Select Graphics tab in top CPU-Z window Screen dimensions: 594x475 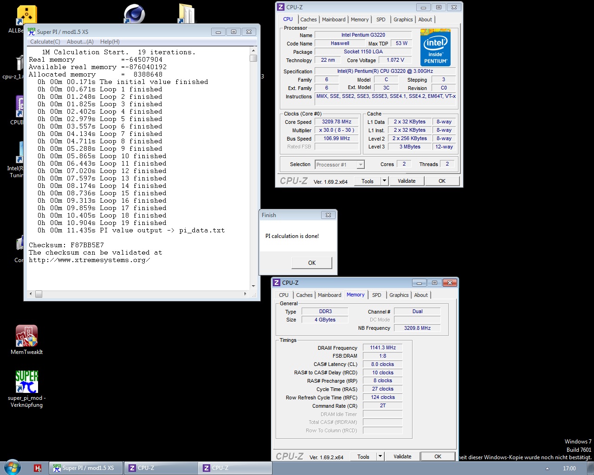[403, 19]
